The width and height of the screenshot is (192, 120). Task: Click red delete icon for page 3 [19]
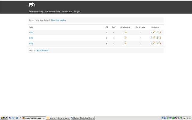[x=160, y=37]
